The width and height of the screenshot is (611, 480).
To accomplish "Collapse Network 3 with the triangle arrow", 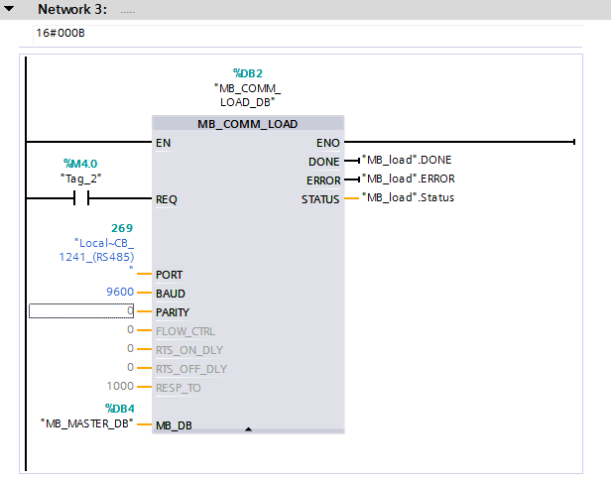I will click(9, 8).
